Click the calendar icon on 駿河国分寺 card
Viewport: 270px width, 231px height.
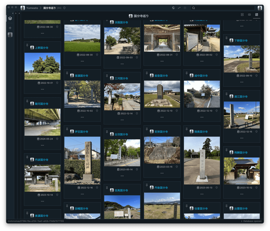(x=39, y=139)
